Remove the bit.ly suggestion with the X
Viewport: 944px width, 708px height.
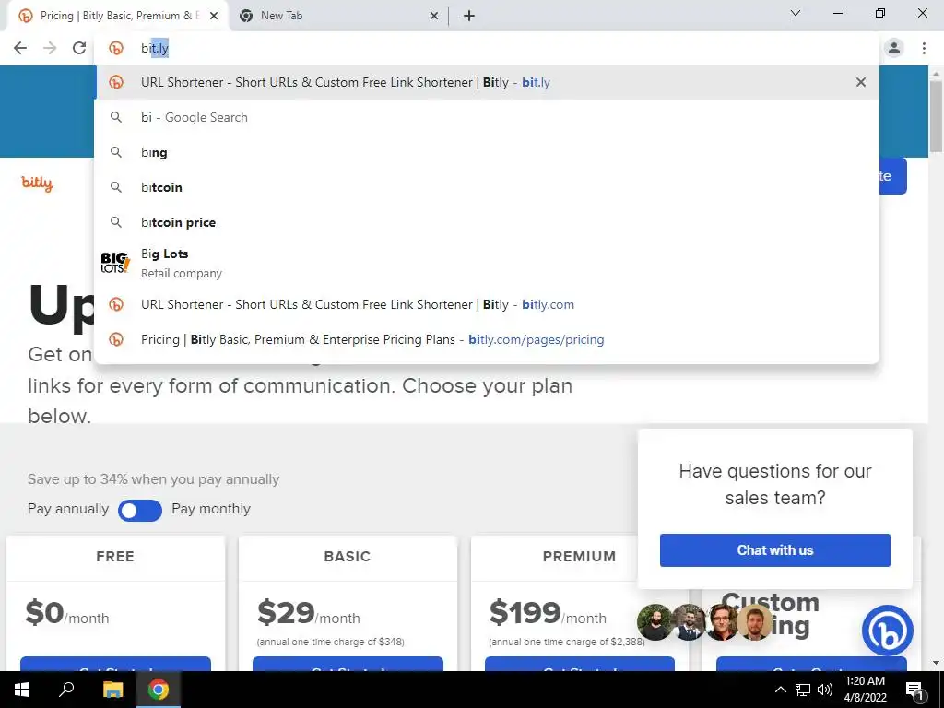pyautogui.click(x=861, y=82)
